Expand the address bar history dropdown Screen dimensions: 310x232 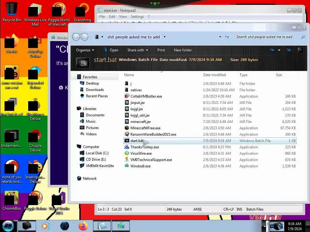tap(220, 37)
